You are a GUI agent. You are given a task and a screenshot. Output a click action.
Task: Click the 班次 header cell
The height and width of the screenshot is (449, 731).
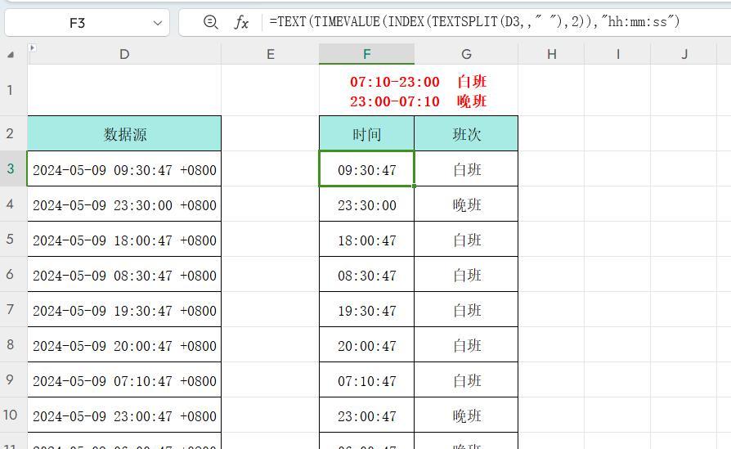tap(466, 134)
